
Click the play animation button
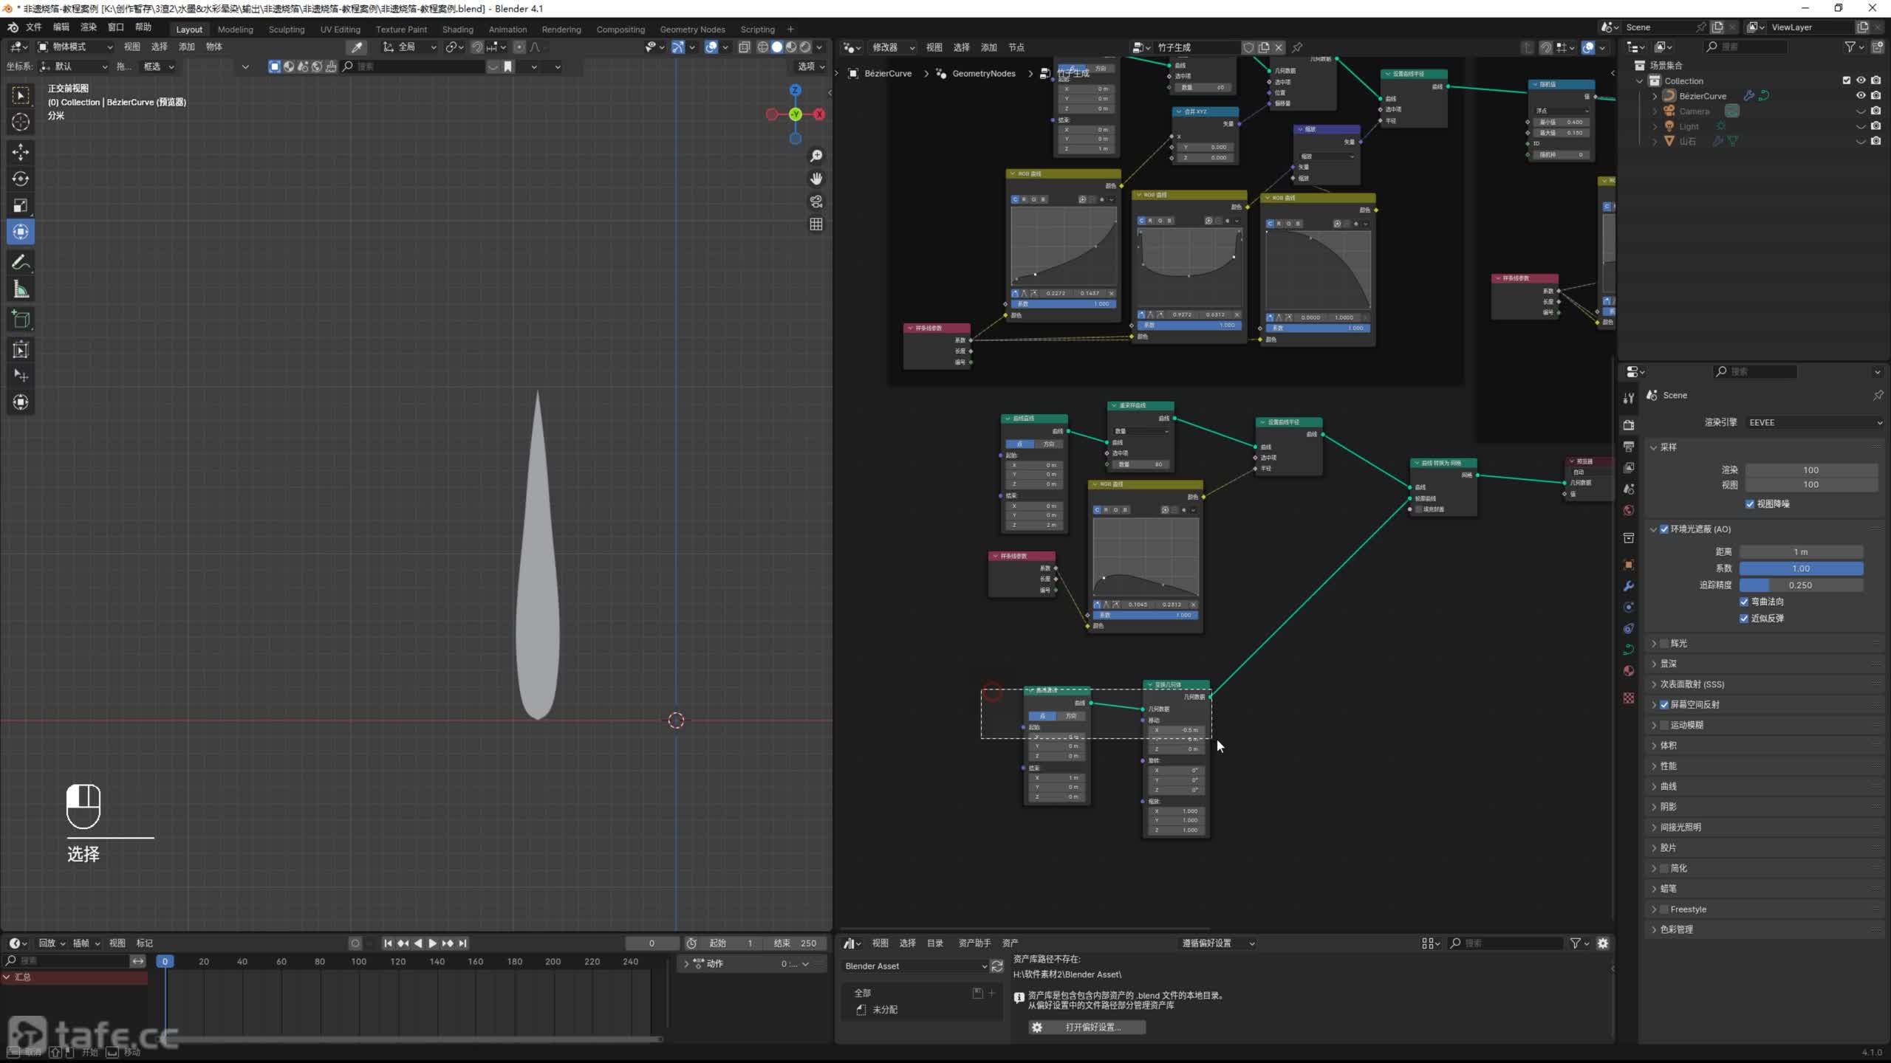433,943
